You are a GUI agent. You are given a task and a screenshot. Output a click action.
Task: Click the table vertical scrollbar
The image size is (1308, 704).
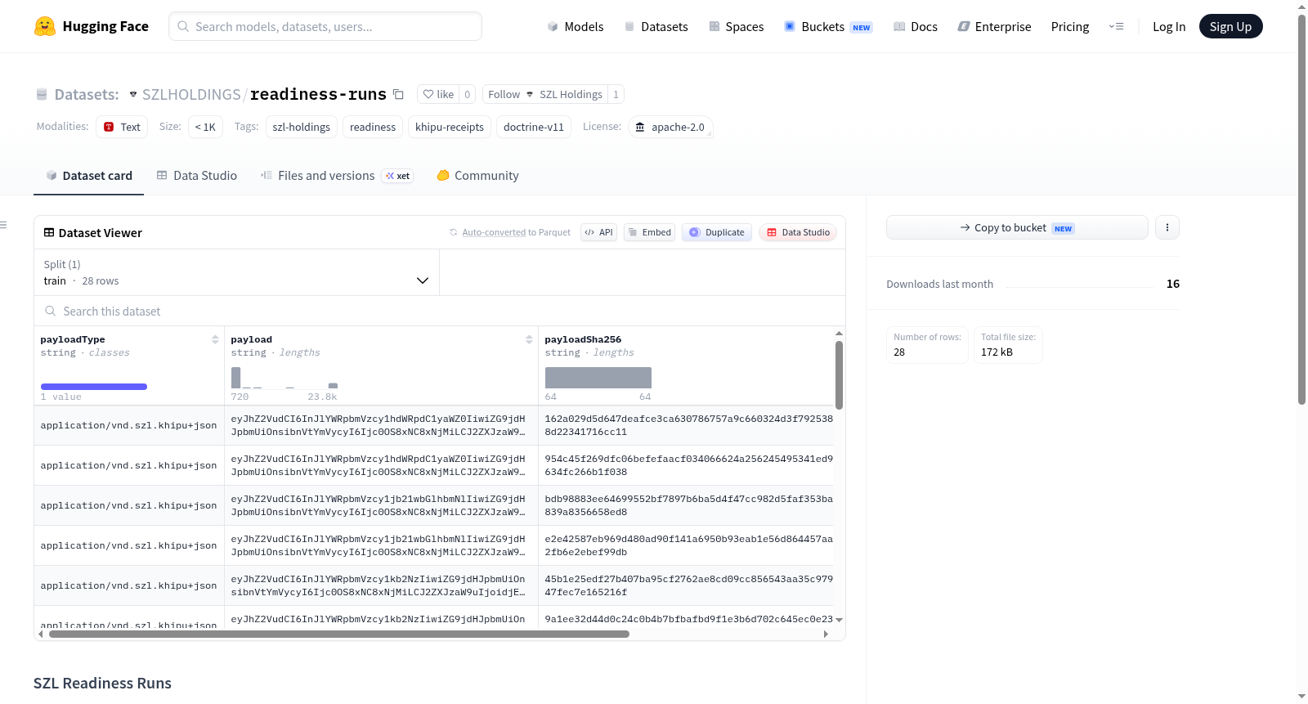click(839, 374)
